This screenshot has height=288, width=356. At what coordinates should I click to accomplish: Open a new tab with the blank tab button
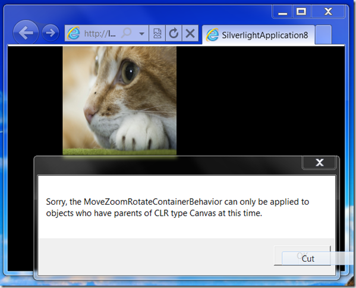coord(323,35)
